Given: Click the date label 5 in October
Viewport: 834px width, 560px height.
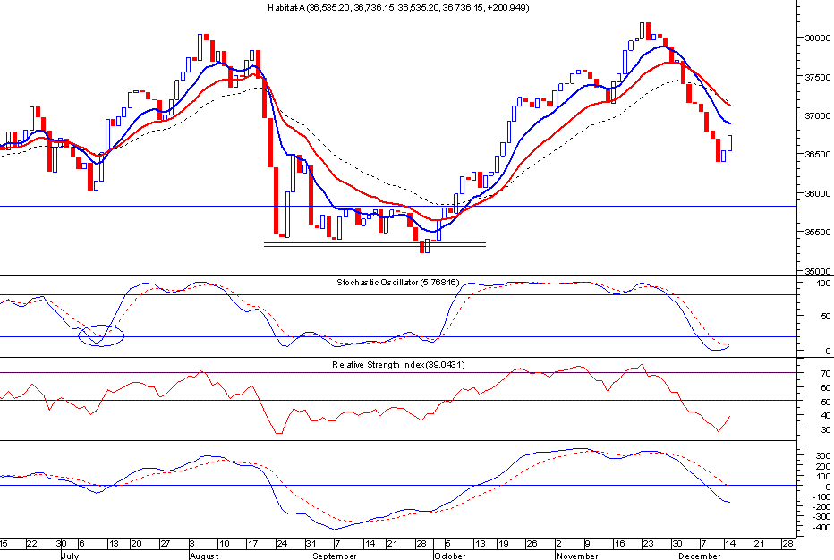Looking at the screenshot, I should [x=447, y=544].
